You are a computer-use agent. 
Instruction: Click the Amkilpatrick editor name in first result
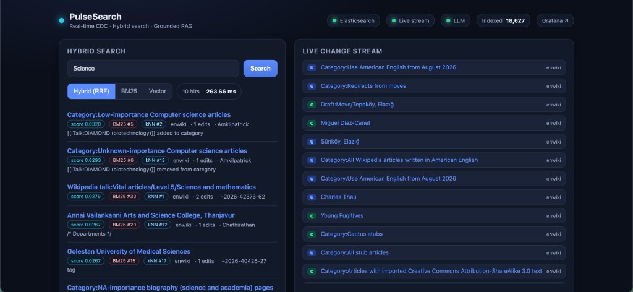pyautogui.click(x=233, y=124)
